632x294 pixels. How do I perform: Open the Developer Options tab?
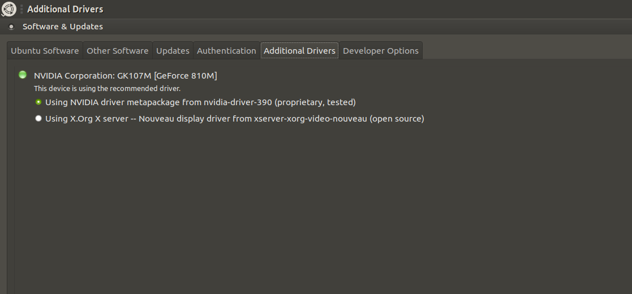(380, 51)
